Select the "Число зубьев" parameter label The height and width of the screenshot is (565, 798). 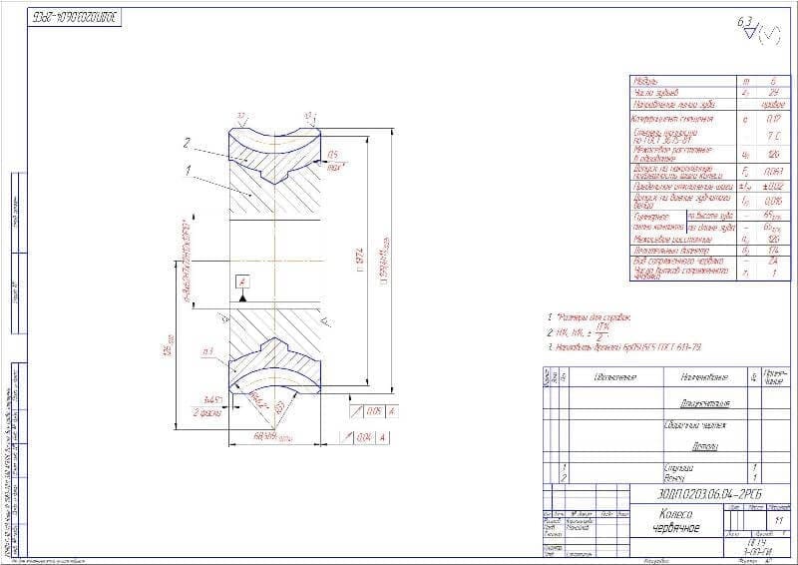point(655,93)
